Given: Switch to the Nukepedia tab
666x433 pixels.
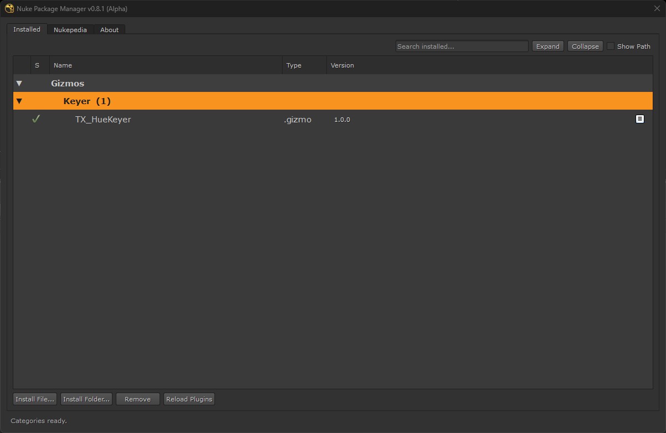Looking at the screenshot, I should pyautogui.click(x=70, y=30).
